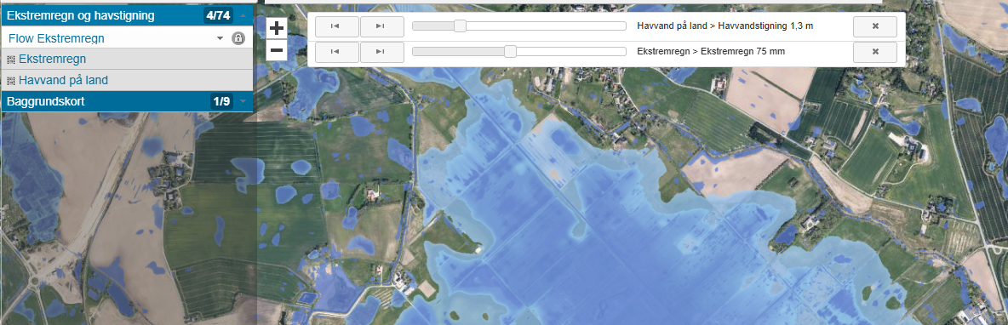Step back the Havvandstigning 1,3 m slider
The image size is (1008, 325).
(x=335, y=26)
